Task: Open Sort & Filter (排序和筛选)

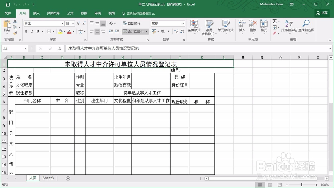Action: 289,27
